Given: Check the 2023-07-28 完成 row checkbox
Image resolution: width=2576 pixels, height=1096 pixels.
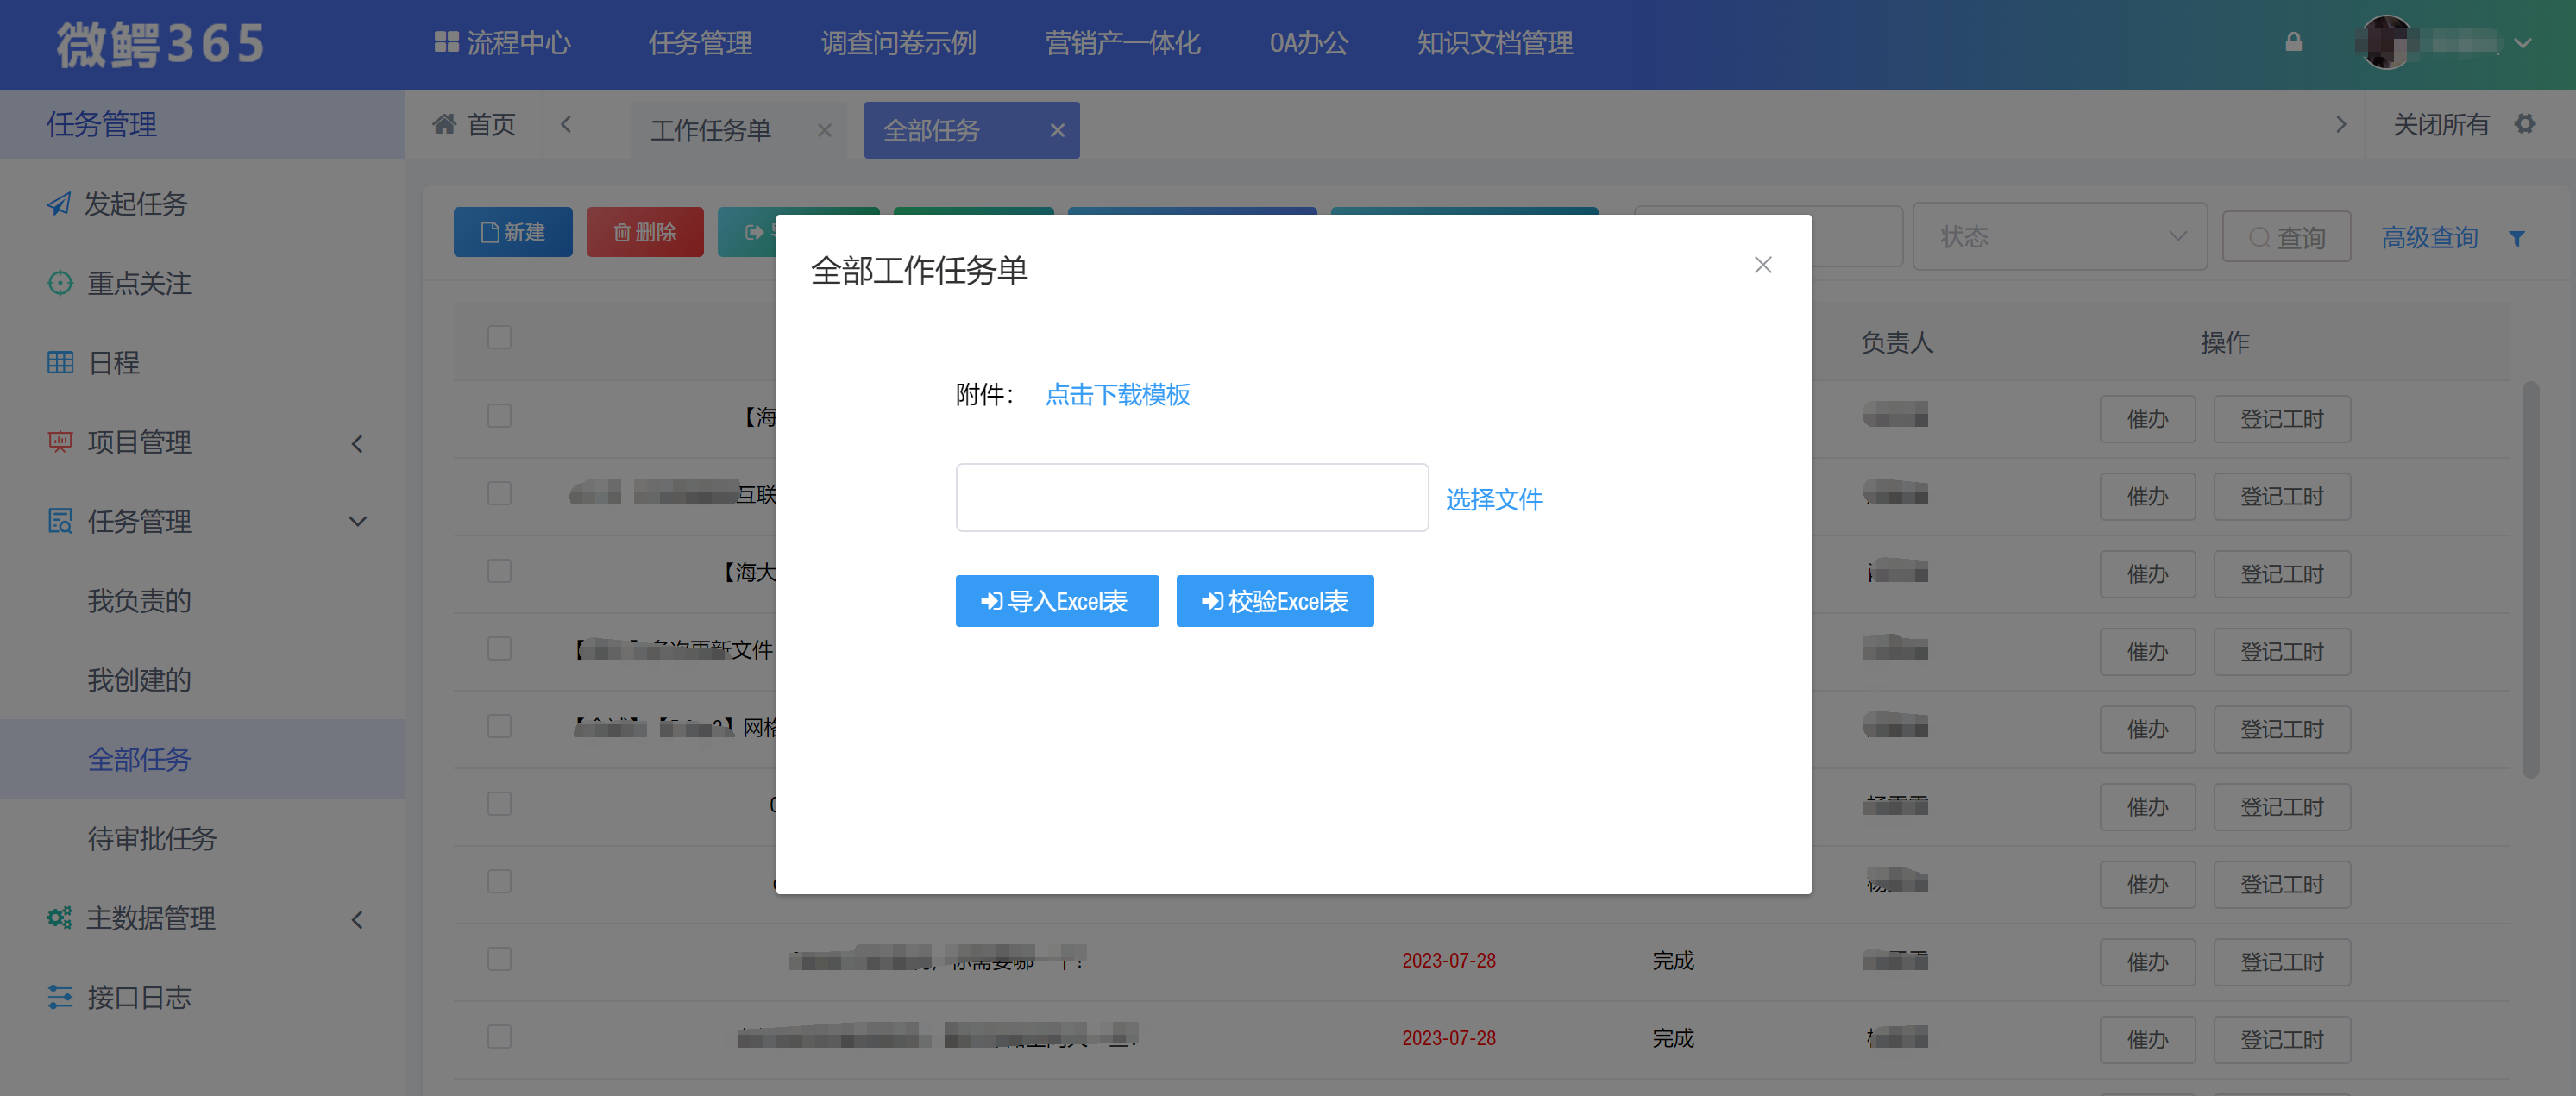Looking at the screenshot, I should click(499, 959).
